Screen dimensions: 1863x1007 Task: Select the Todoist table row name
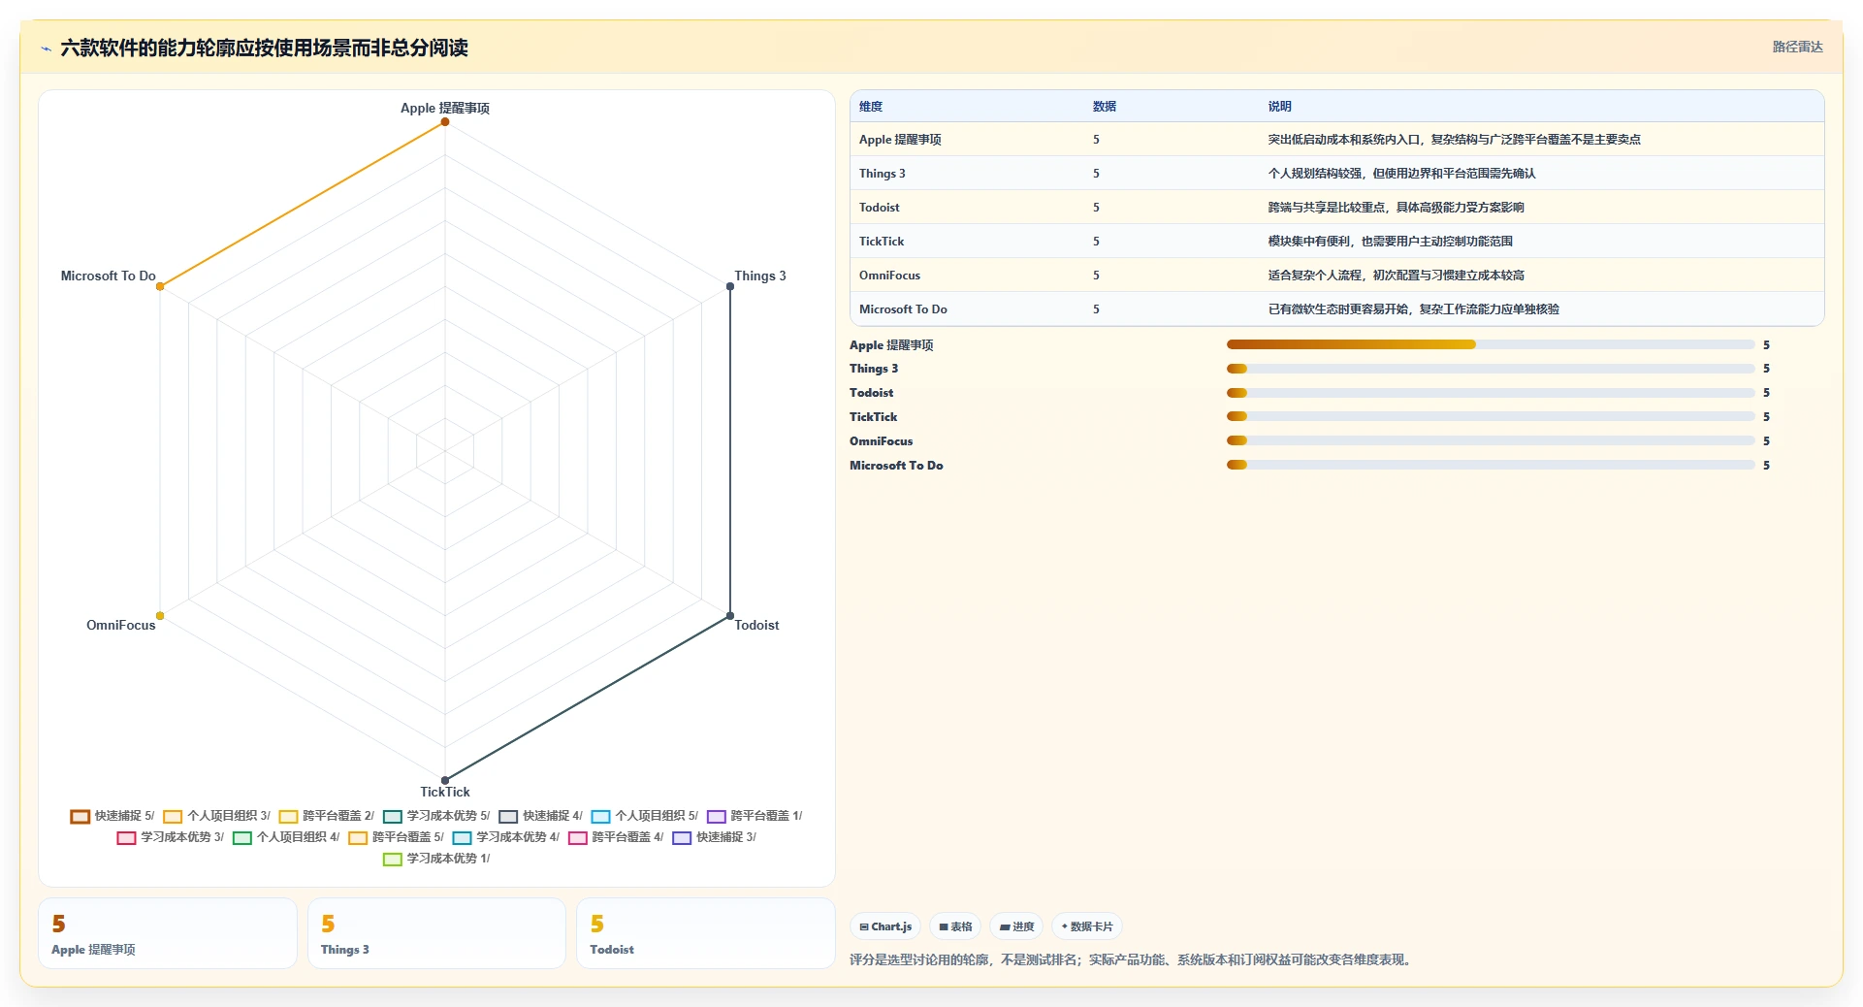(x=879, y=208)
